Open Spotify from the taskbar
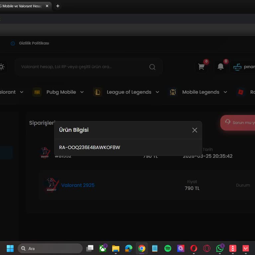Image resolution: width=255 pixels, height=255 pixels. 168,248
